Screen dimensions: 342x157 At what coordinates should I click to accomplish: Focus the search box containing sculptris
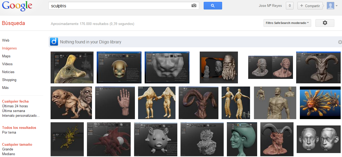click(x=124, y=6)
